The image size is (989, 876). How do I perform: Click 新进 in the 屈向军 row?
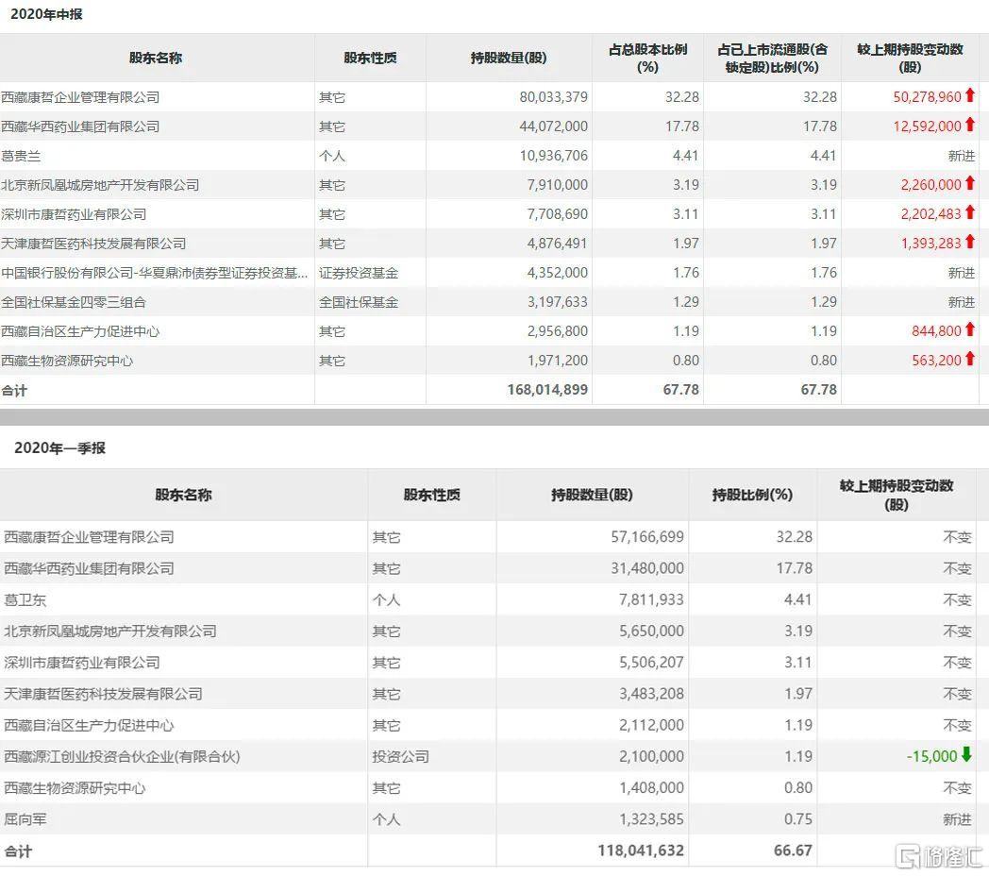[957, 819]
